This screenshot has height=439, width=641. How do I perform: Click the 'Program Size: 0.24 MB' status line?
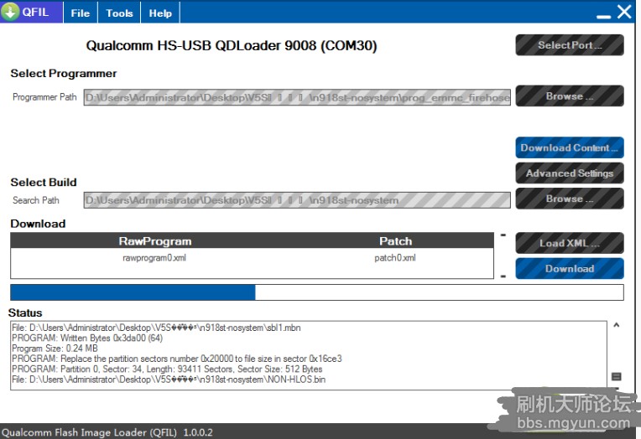[x=55, y=349]
